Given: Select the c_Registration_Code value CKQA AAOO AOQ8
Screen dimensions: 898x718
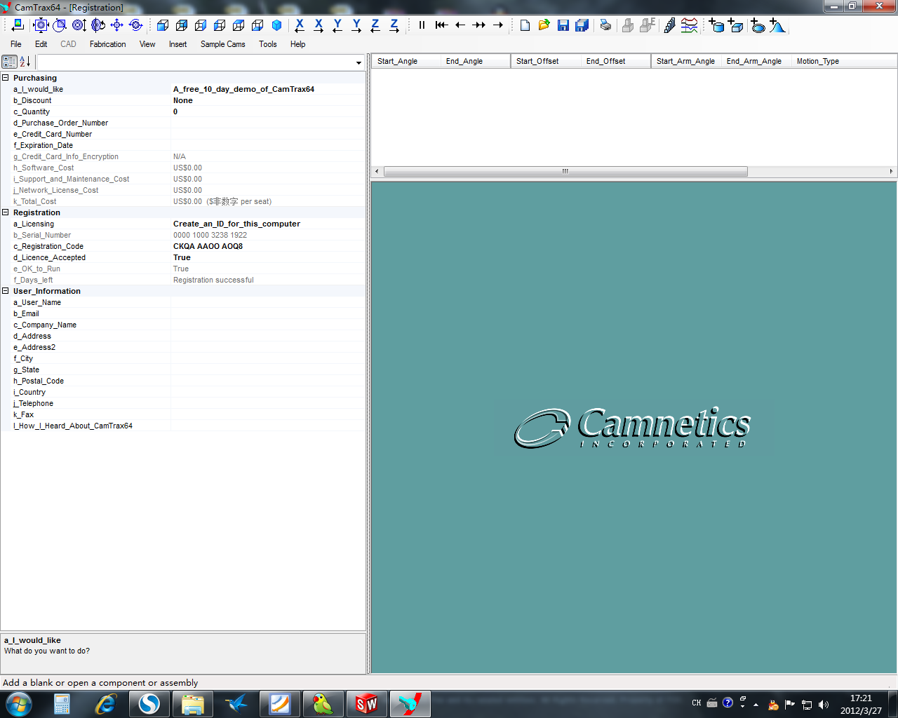Looking at the screenshot, I should coord(208,246).
